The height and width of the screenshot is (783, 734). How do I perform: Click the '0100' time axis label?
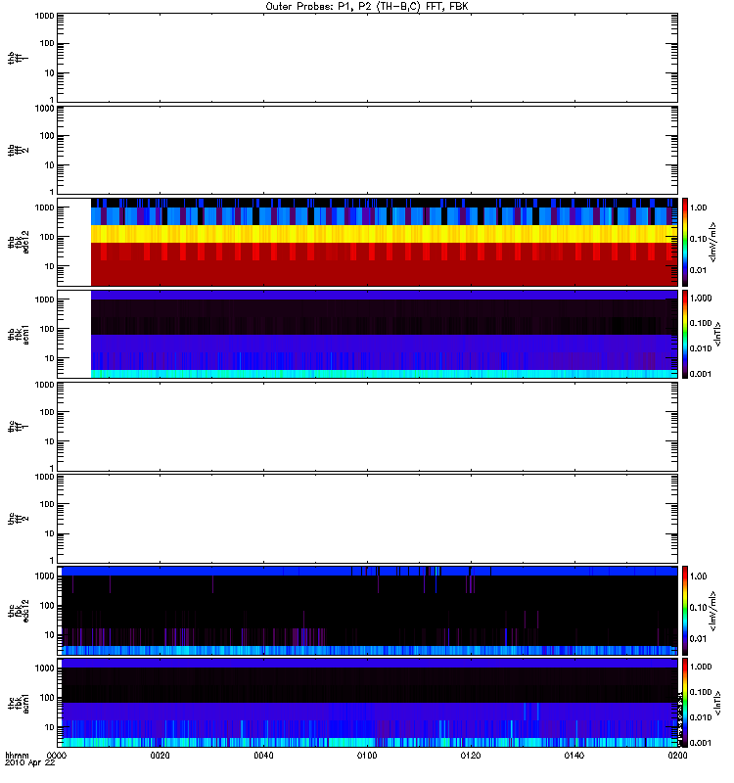tap(367, 755)
